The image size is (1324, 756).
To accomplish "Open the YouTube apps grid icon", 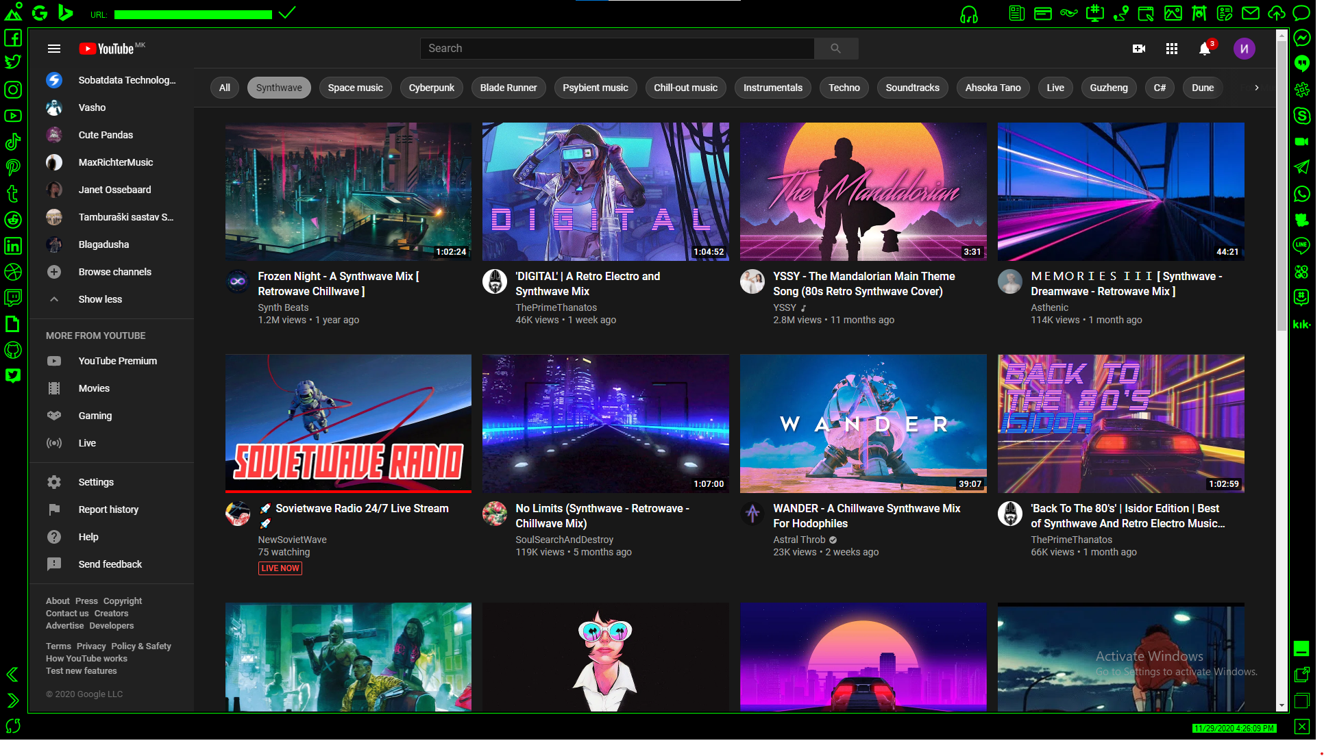I will pyautogui.click(x=1172, y=49).
